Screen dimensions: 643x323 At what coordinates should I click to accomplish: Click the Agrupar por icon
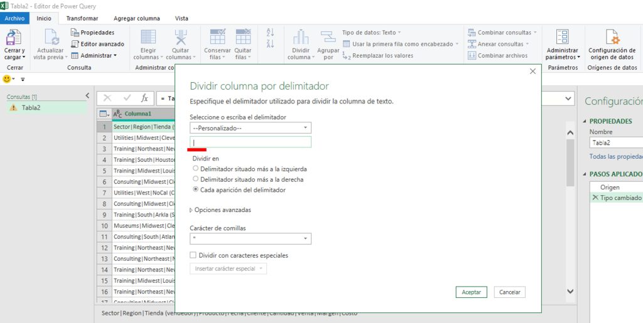point(328,37)
